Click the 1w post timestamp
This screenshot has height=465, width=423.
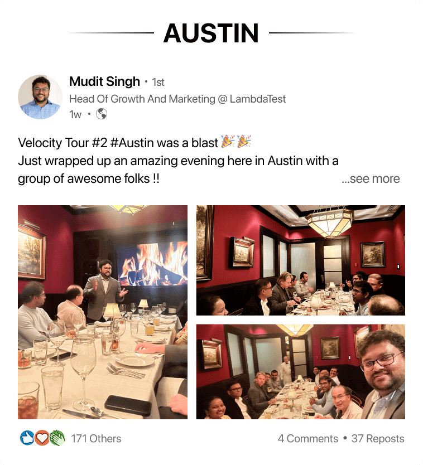[75, 114]
